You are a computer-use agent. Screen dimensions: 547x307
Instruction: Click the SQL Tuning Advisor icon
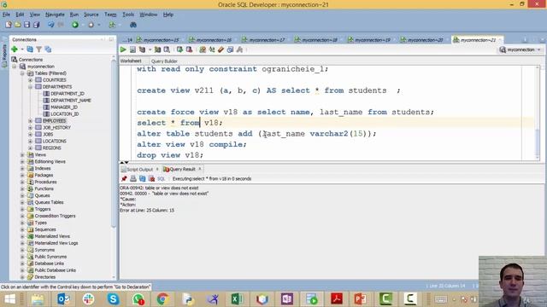pyautogui.click(x=168, y=49)
